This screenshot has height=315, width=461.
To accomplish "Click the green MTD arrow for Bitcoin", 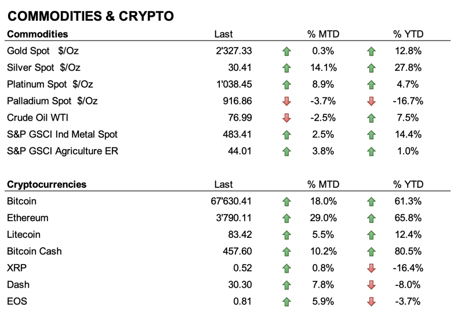I will point(286,202).
